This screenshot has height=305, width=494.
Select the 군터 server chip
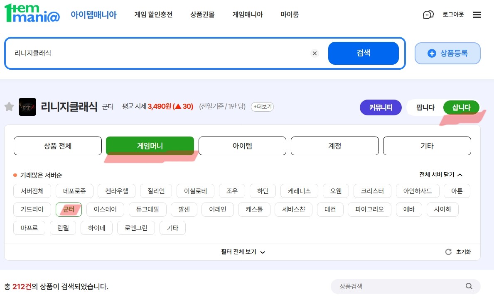pyautogui.click(x=69, y=209)
